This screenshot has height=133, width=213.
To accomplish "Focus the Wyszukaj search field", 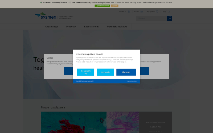I will pos(151,18).
